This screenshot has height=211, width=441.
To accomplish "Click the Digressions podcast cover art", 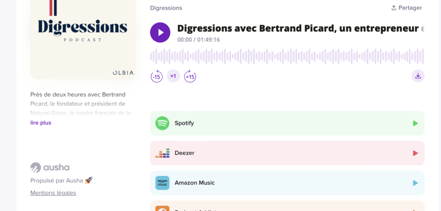I will click(x=83, y=39).
